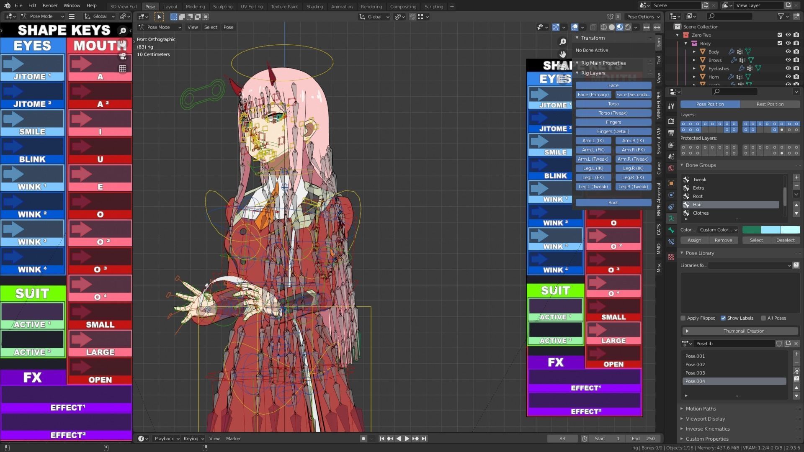Screen dimensions: 804x452
Task: Disable rendering of Eyelashes object
Action: tap(796, 69)
